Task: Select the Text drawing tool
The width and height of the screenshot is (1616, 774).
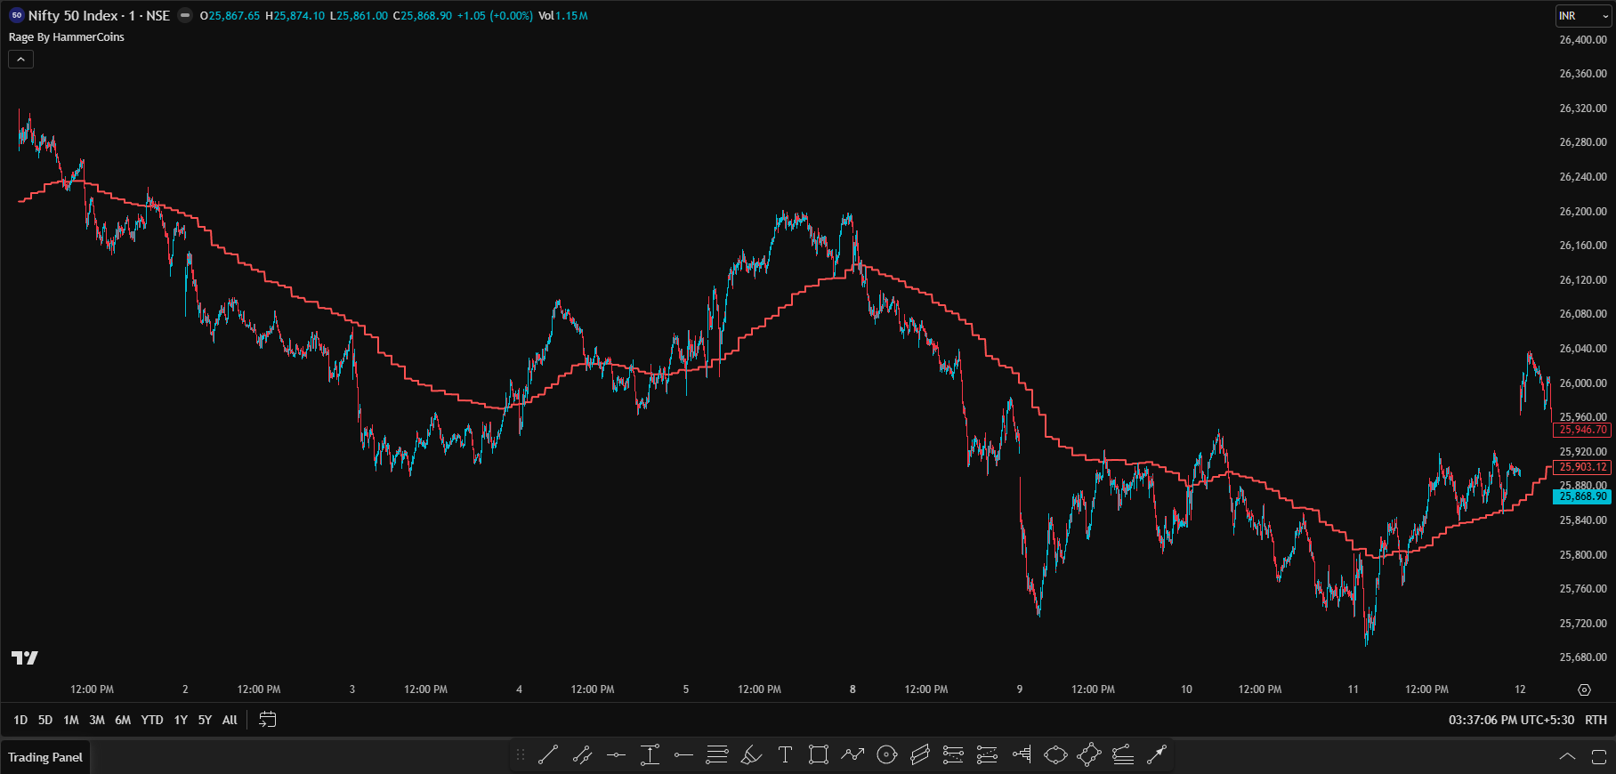Action: (785, 755)
